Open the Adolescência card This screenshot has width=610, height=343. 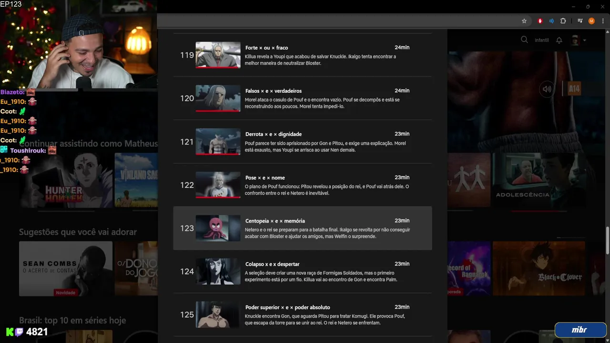point(539,180)
